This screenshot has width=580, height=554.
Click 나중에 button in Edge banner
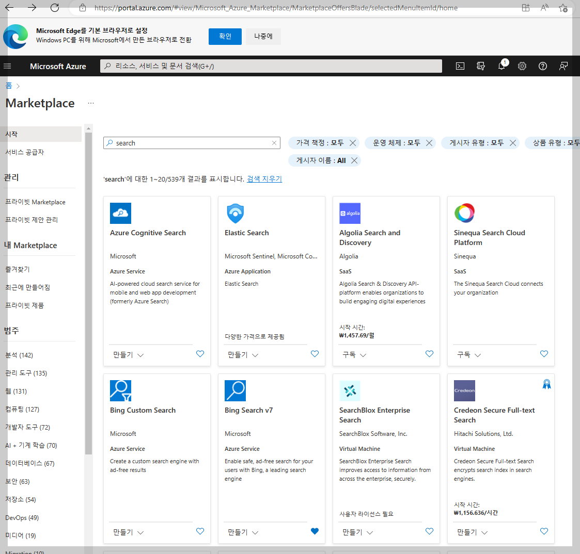tap(263, 36)
